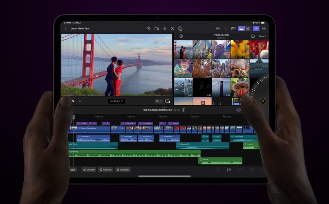Toggle the inspector panel layout icon

point(233,28)
